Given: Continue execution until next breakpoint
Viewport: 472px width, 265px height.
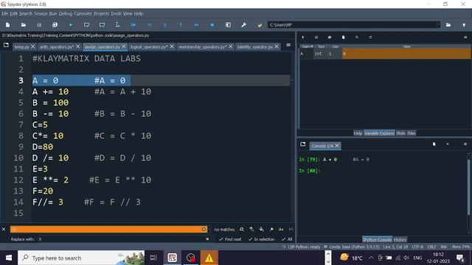Looking at the screenshot, I should click(197, 25).
